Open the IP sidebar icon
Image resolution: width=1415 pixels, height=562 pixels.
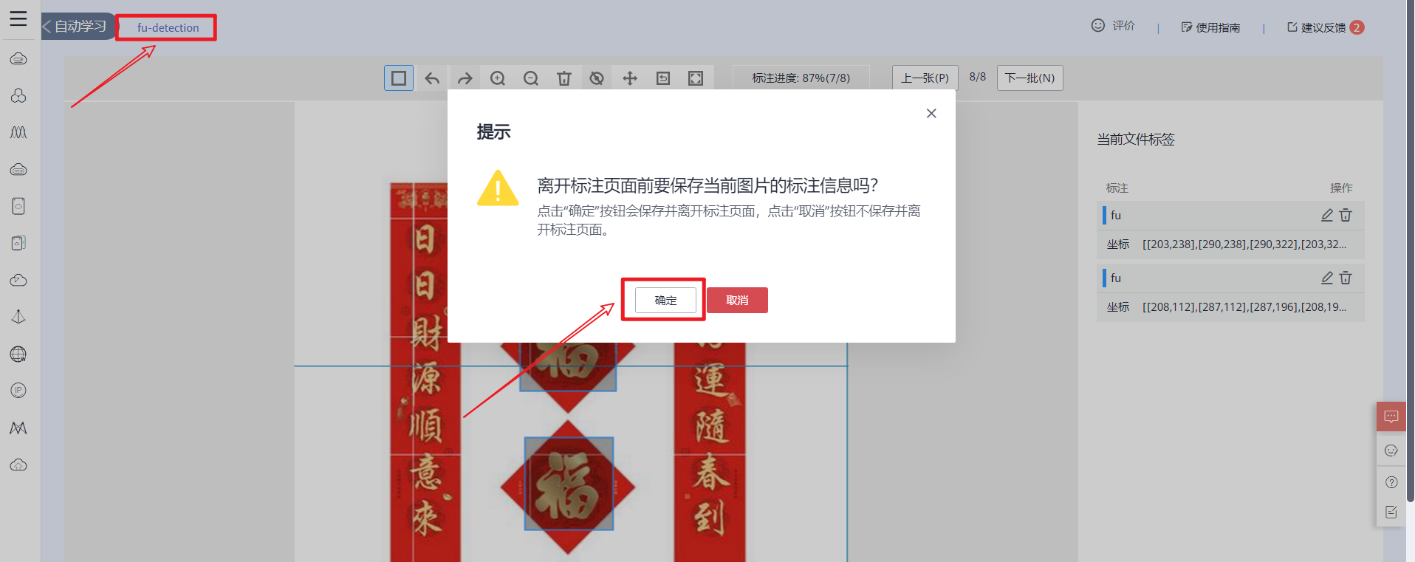tap(18, 391)
